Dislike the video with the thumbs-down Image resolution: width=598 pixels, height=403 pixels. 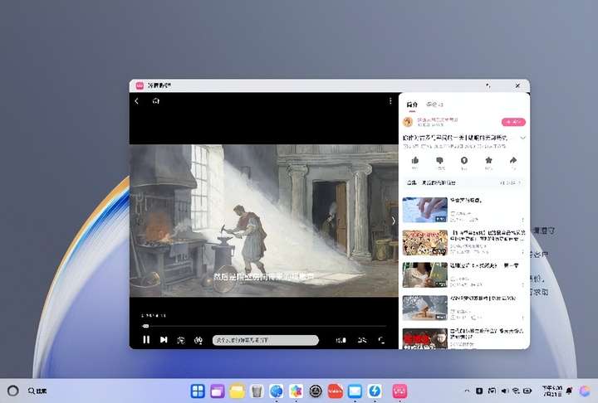(x=439, y=161)
